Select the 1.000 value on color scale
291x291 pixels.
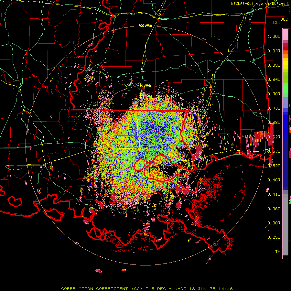(x=274, y=36)
